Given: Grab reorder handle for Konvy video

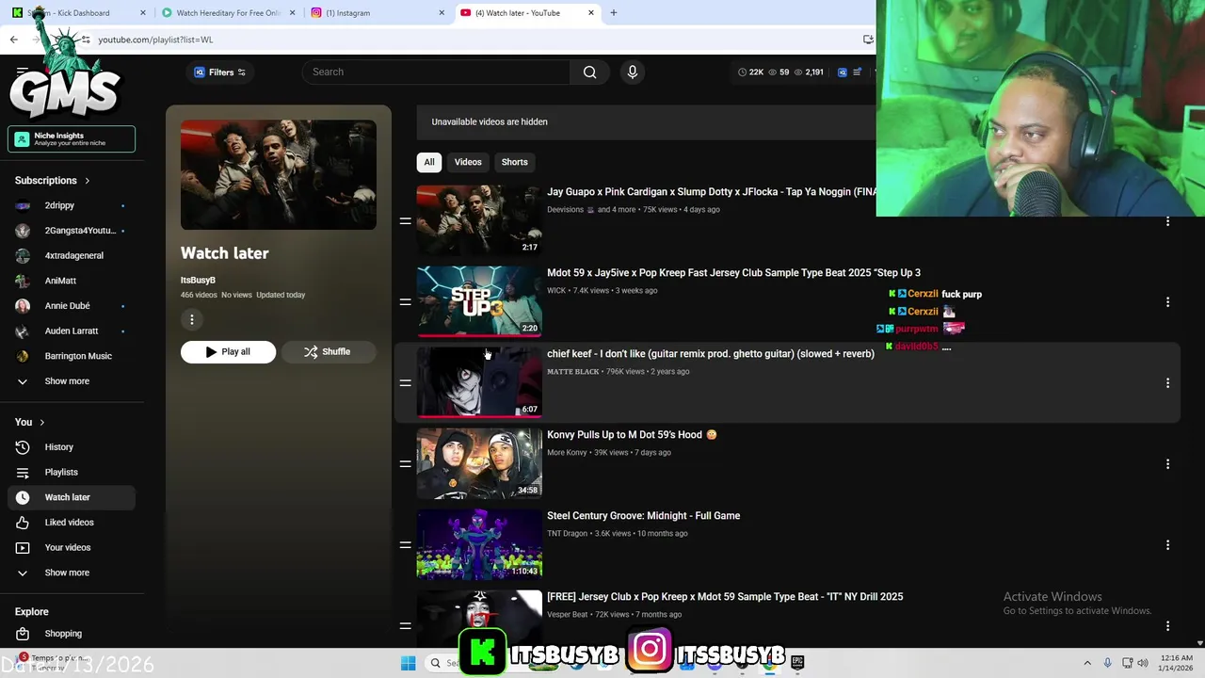Looking at the screenshot, I should 405,464.
